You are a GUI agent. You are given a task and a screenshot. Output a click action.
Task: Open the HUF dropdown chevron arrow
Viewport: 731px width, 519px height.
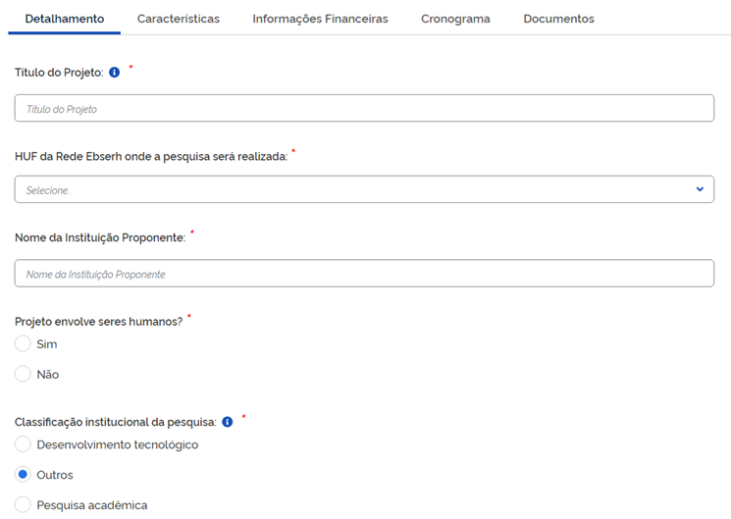700,189
